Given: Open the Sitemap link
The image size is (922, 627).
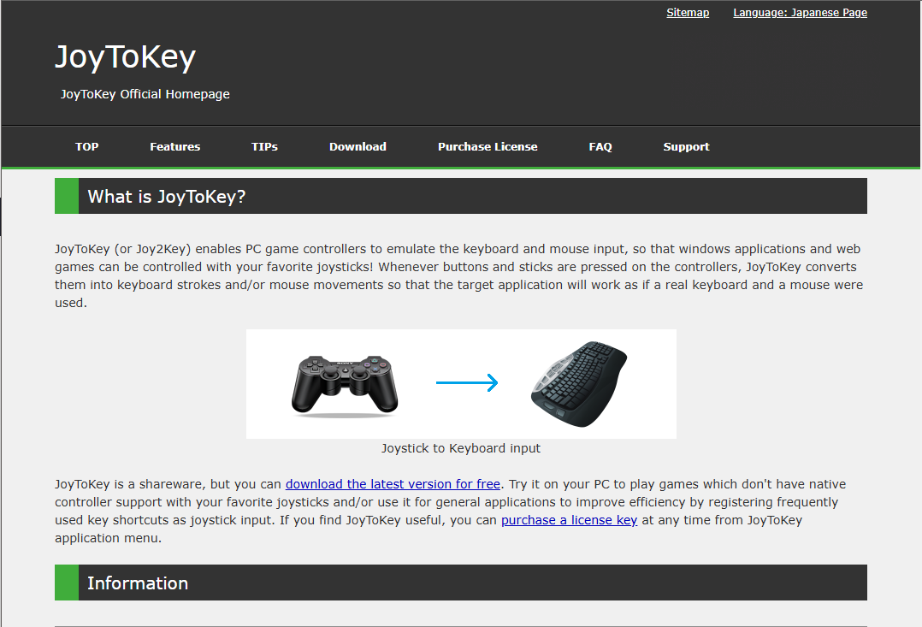Looking at the screenshot, I should point(688,12).
